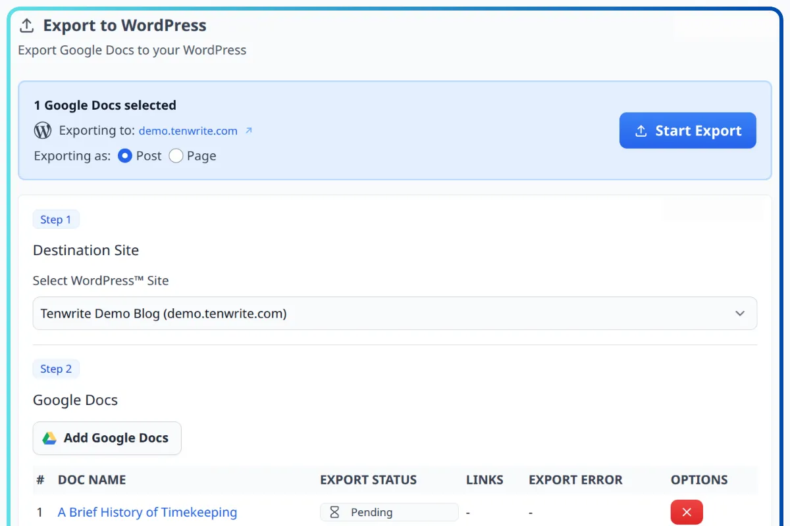Click the external link arrow after demo.tenwrite.com

pos(249,131)
